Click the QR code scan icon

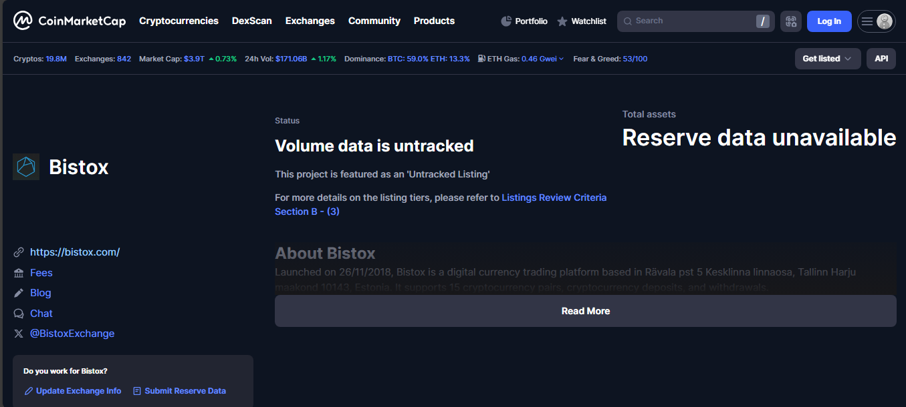pyautogui.click(x=791, y=21)
